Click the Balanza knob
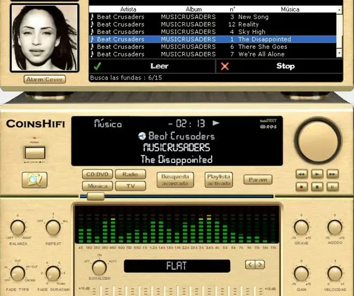Image resolution: width=354 pixels, height=296 pixels. [x=18, y=227]
